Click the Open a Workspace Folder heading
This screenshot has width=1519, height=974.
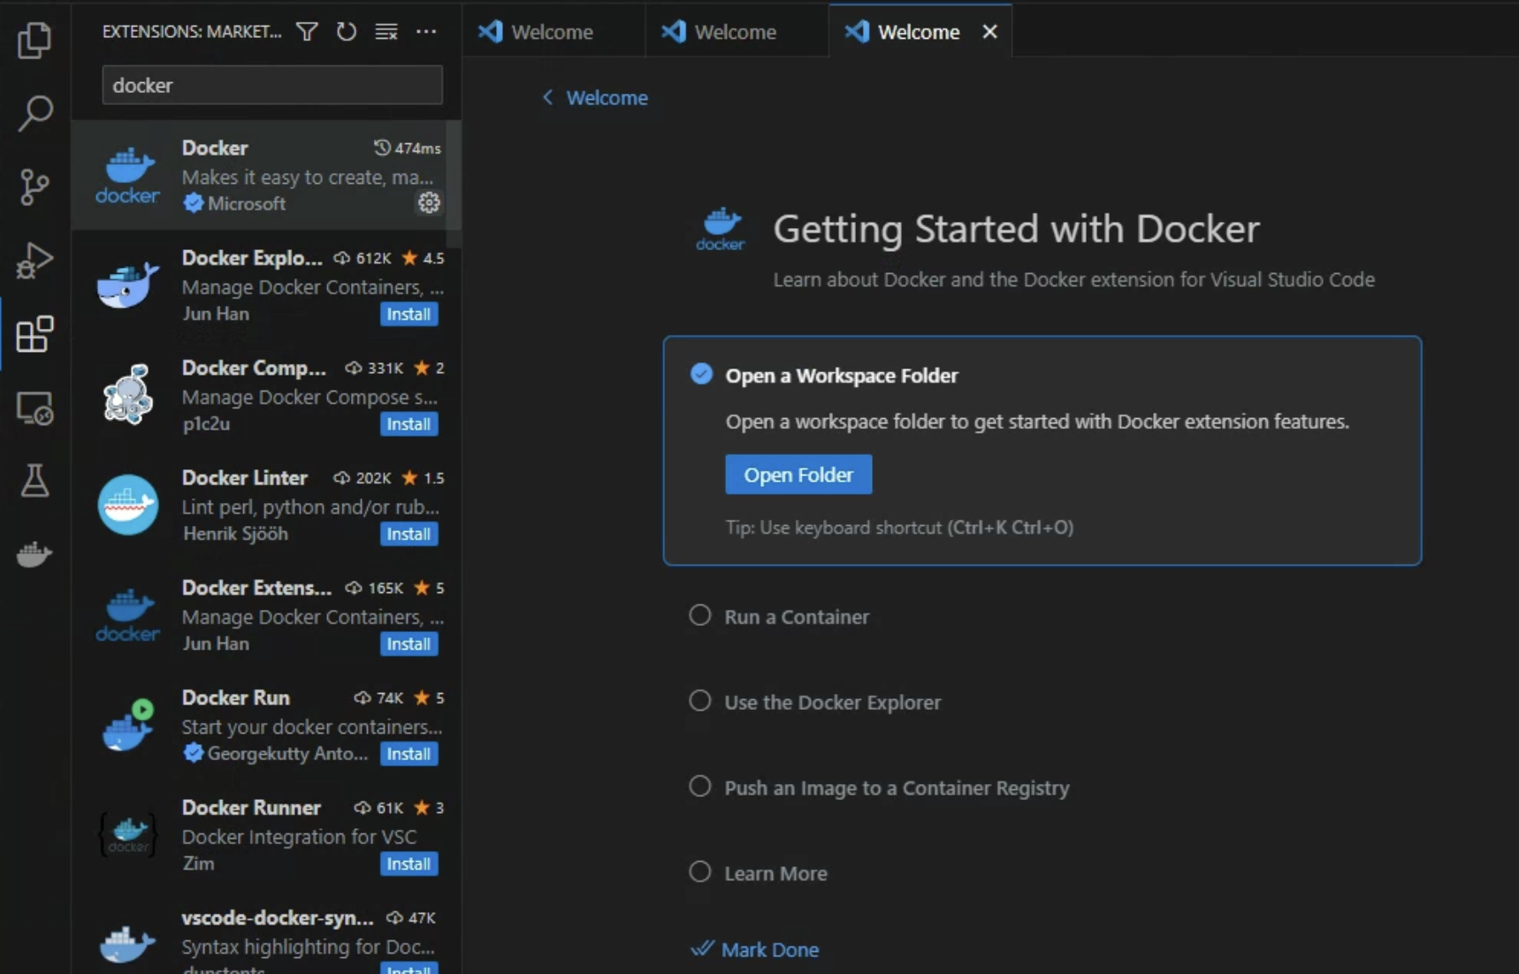coord(842,376)
